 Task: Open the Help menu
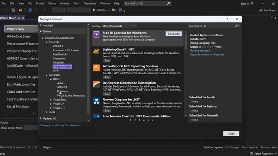116,3
